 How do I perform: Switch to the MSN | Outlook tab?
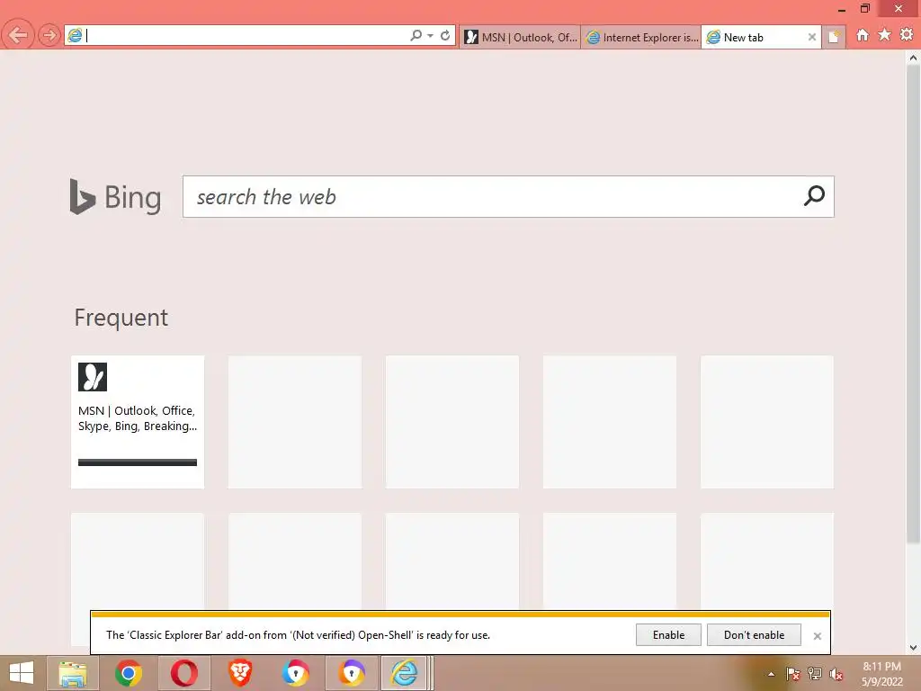521,37
